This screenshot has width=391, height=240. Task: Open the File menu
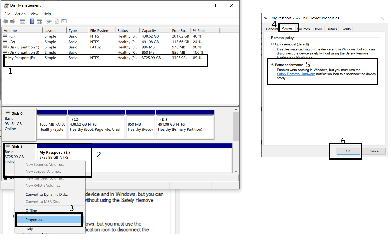[7, 14]
